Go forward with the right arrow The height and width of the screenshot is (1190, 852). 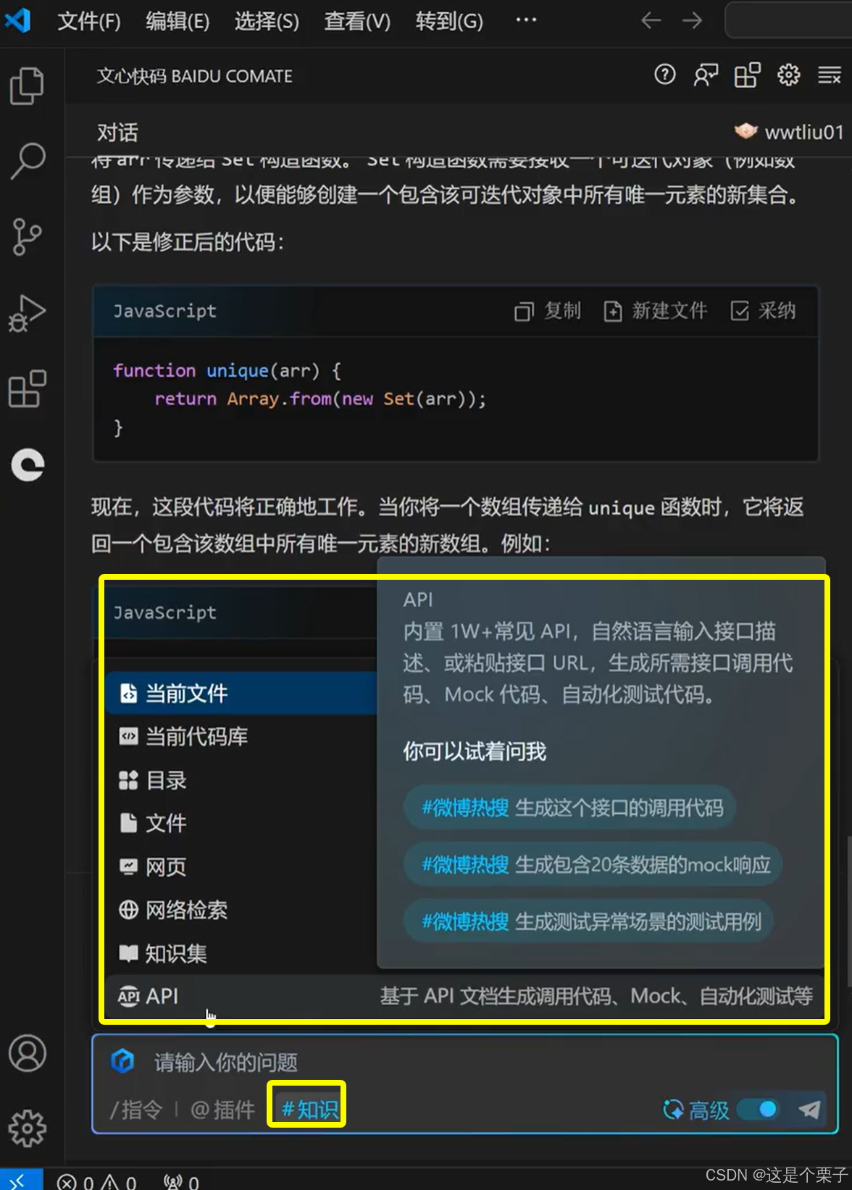(x=692, y=20)
